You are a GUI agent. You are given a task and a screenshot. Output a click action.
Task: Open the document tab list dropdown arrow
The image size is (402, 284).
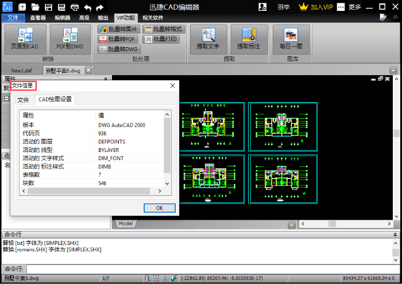point(393,70)
